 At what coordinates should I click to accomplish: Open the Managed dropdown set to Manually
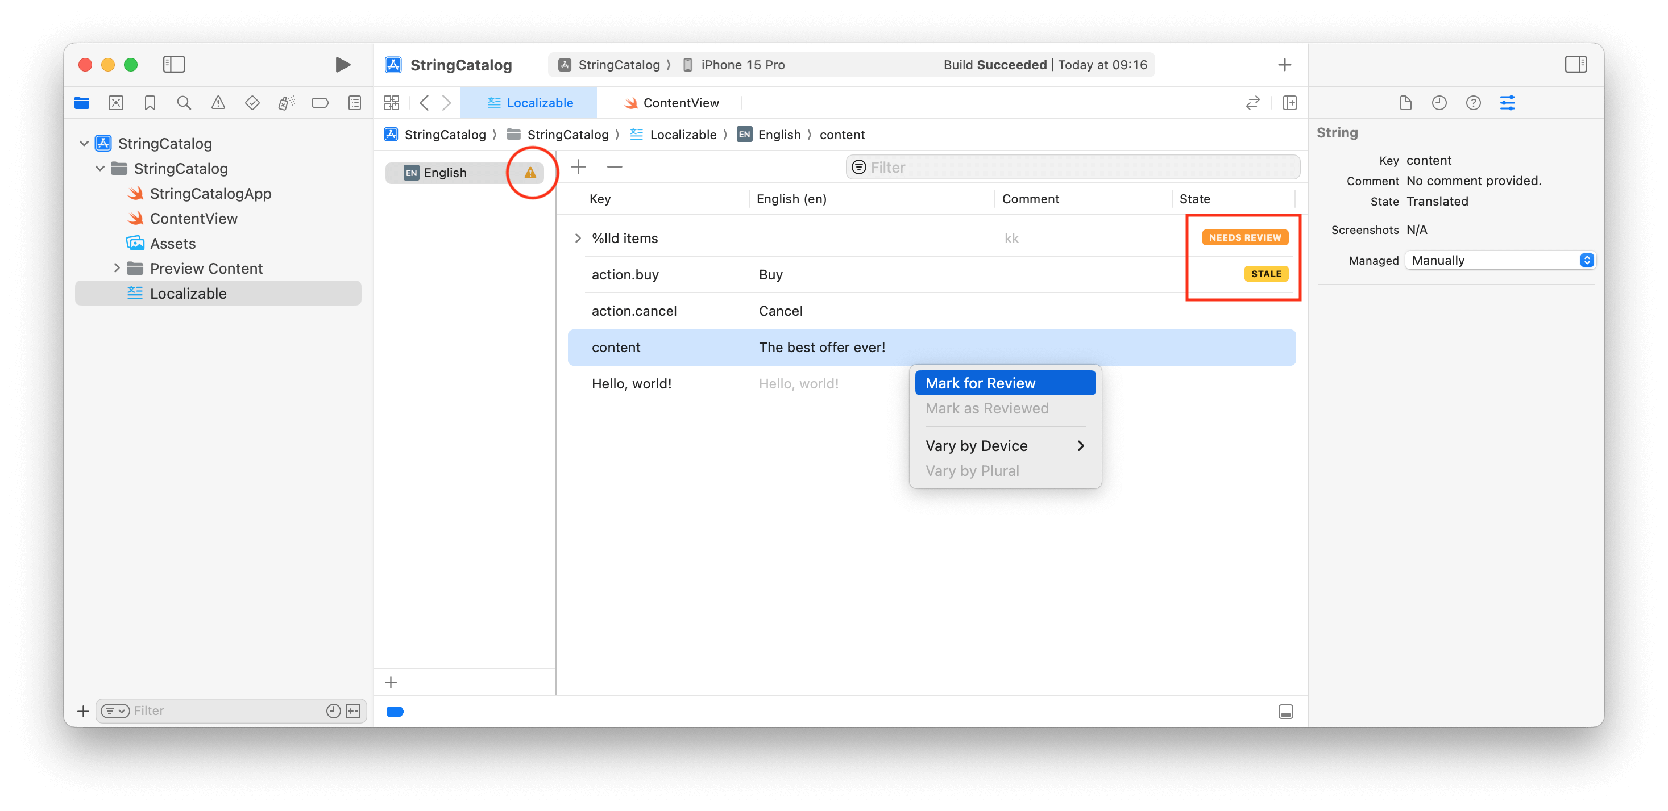(1500, 260)
